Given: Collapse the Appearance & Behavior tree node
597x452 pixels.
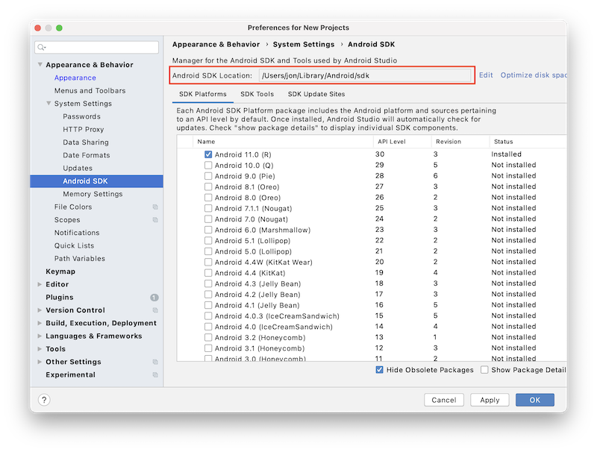Looking at the screenshot, I should pos(40,65).
